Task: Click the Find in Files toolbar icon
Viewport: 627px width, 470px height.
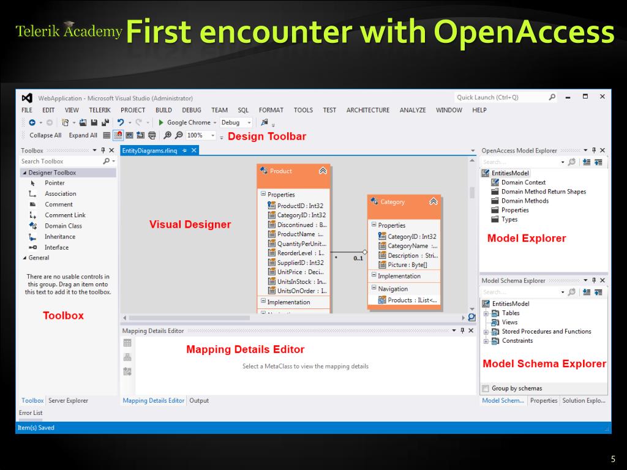Action: pyautogui.click(x=265, y=122)
